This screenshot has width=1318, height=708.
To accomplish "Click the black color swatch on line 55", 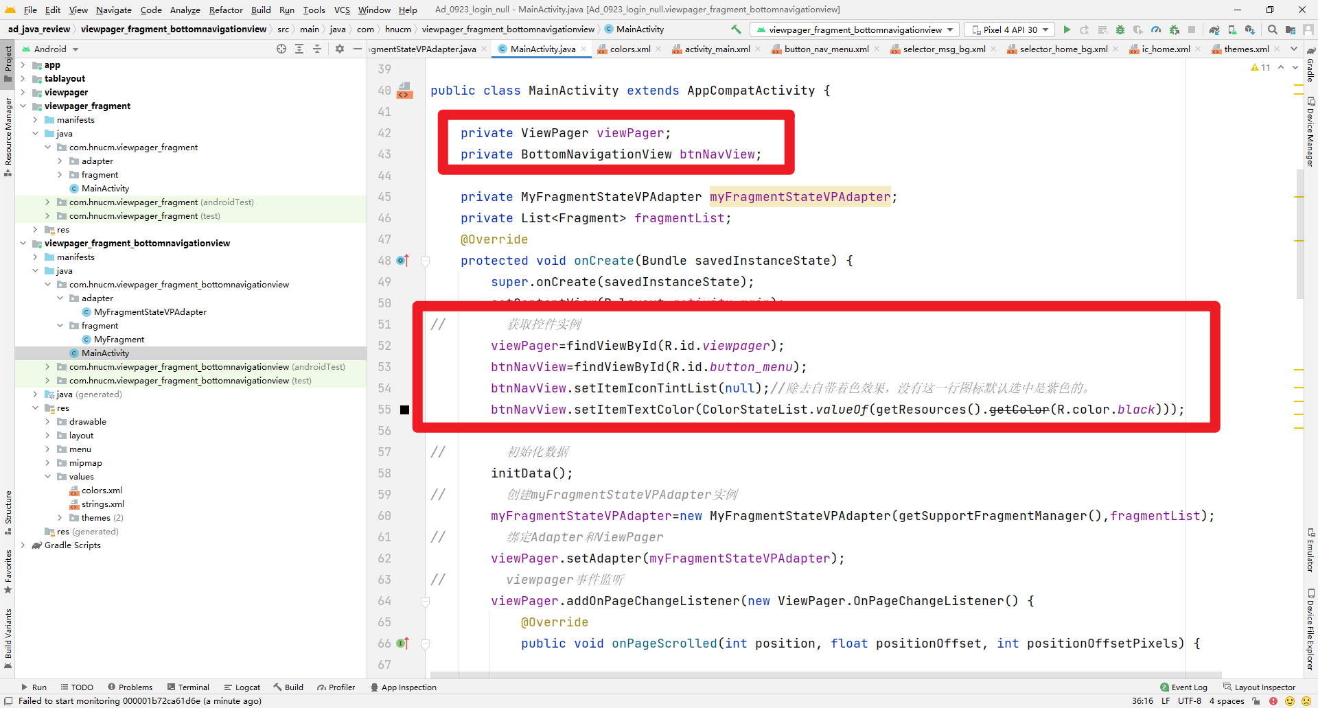I will [x=404, y=410].
